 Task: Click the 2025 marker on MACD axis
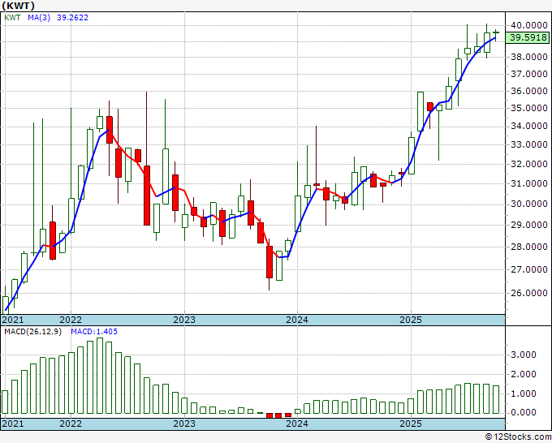[411, 424]
